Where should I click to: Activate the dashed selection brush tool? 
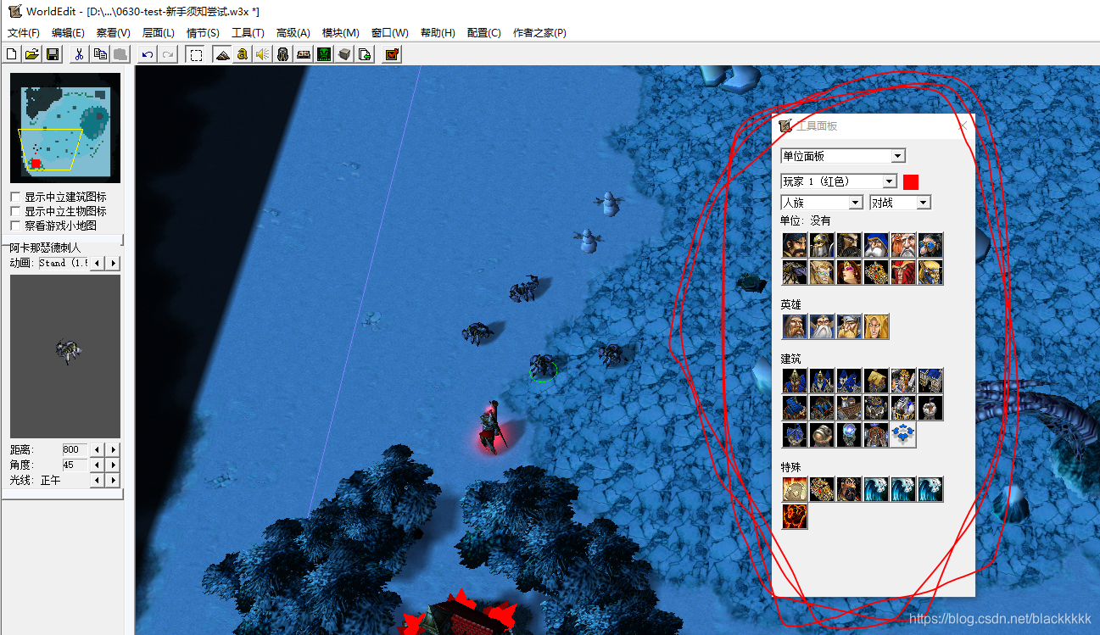(x=196, y=54)
